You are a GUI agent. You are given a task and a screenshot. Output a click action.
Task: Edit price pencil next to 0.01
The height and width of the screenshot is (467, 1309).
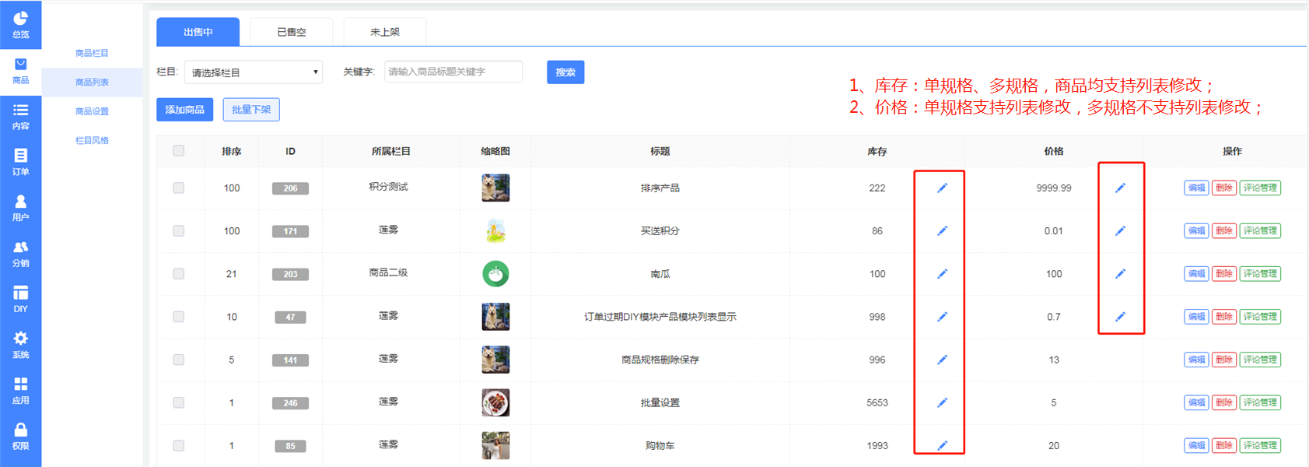point(1120,230)
